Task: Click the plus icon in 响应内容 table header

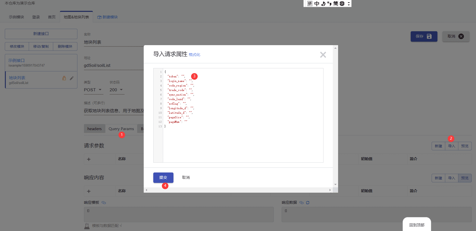Action: tap(89, 191)
